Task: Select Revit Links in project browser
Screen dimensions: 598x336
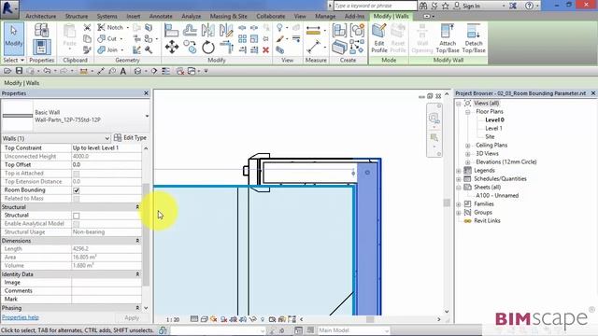Action: 487,221
